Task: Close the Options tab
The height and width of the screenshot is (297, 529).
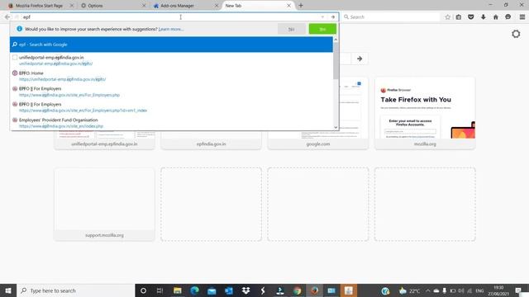Action: [144, 6]
